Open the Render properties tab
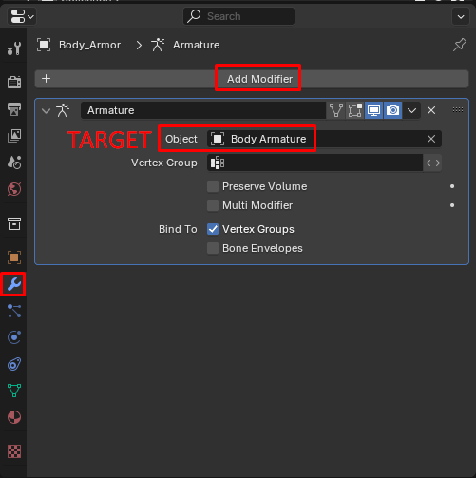 [x=14, y=82]
